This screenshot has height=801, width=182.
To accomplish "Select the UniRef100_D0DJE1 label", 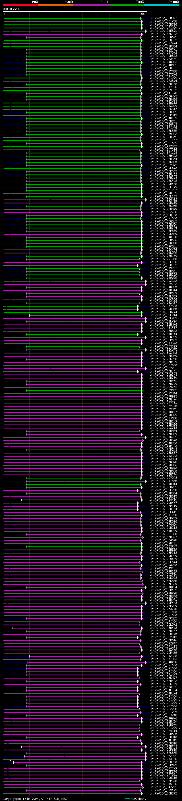I will point(163,372).
